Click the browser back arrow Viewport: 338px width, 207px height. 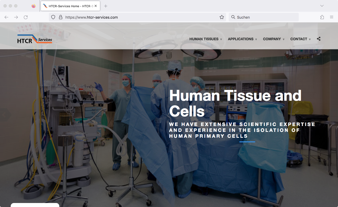coord(6,17)
